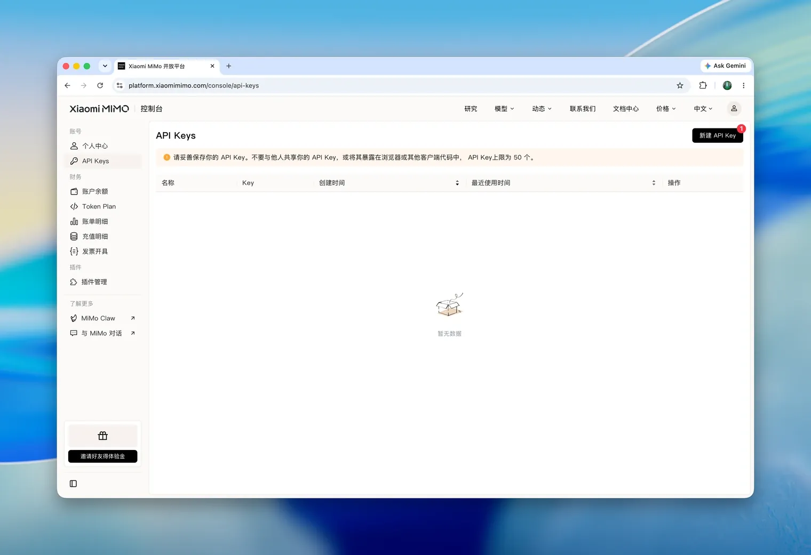Open 个人中心 in the sidebar
Viewport: 811px width, 555px height.
102,146
